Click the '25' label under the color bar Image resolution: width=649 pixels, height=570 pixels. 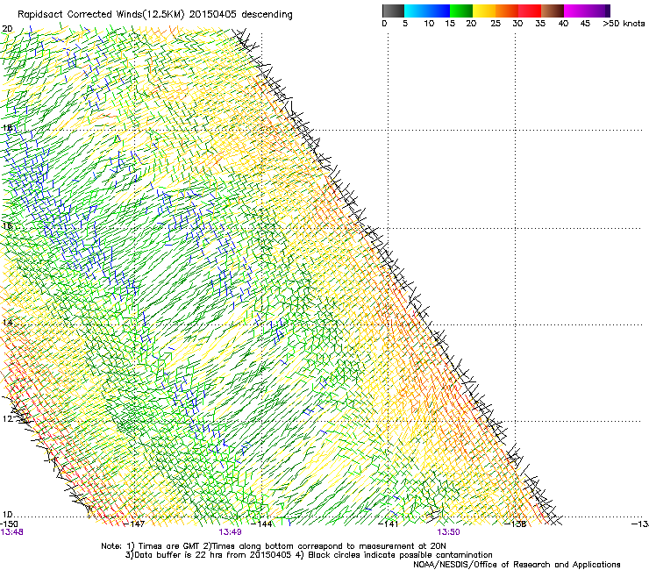pos(496,24)
